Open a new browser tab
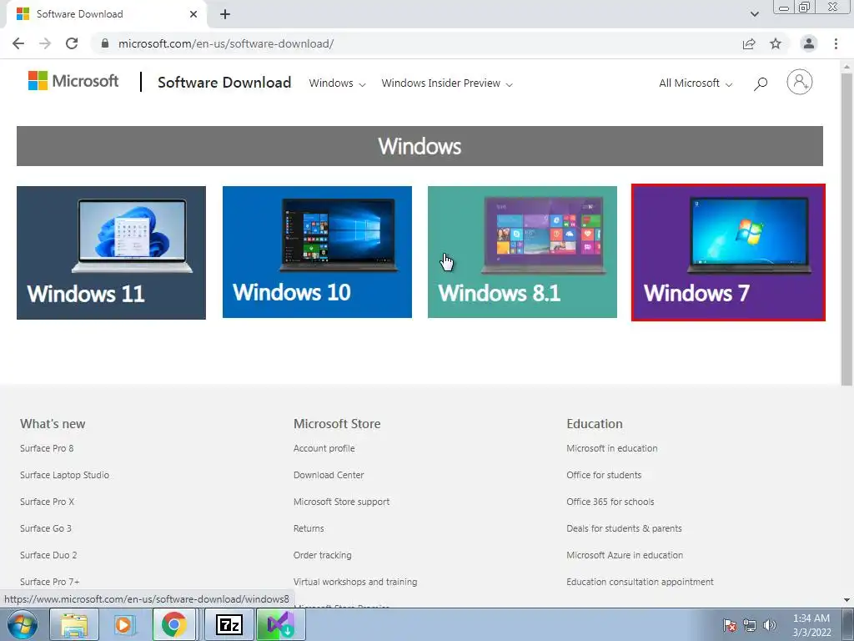 click(x=225, y=14)
